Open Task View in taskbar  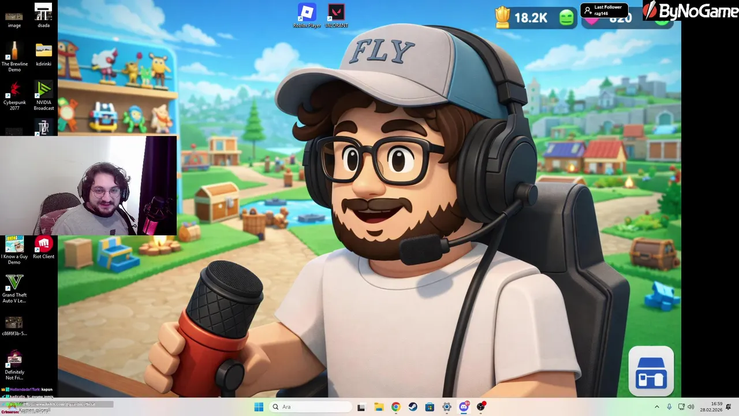[x=361, y=407]
